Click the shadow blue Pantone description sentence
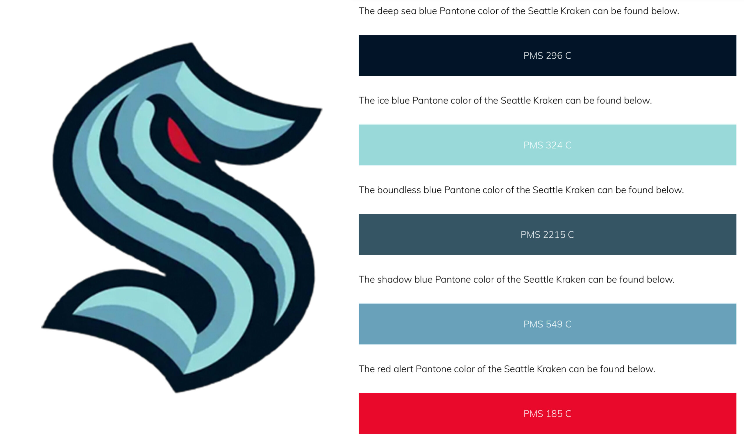744x436 pixels. 517,280
